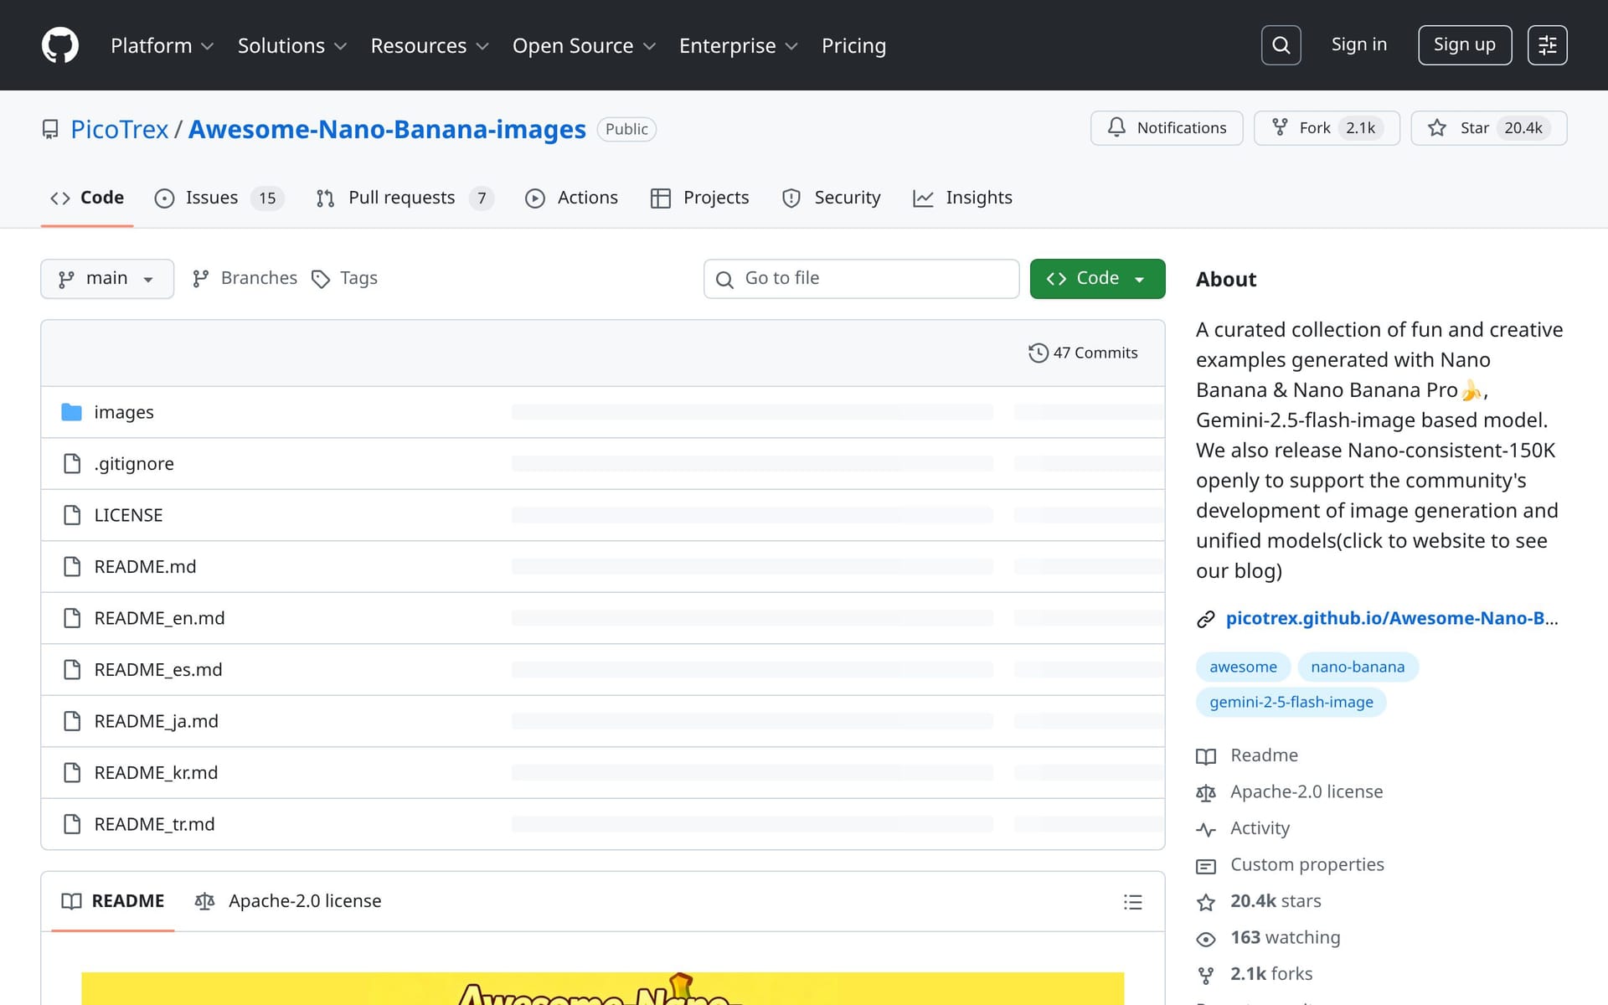The image size is (1608, 1005).
Task: Open the README_ja.md file
Action: [156, 721]
